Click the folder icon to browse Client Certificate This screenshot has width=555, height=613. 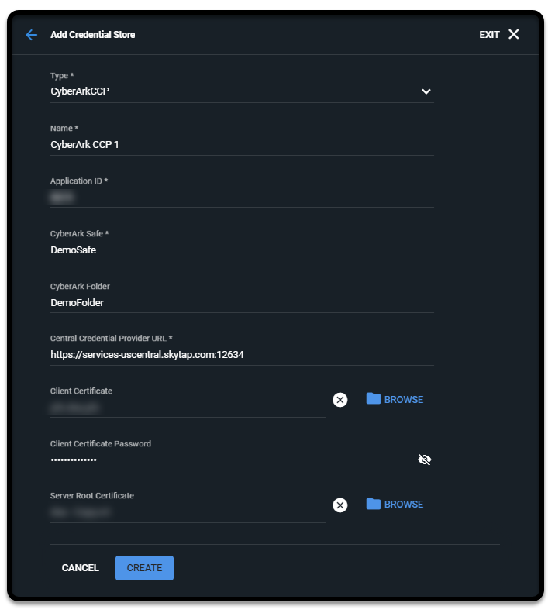point(374,399)
